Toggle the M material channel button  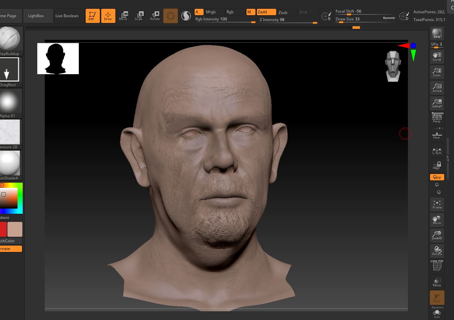coord(251,12)
